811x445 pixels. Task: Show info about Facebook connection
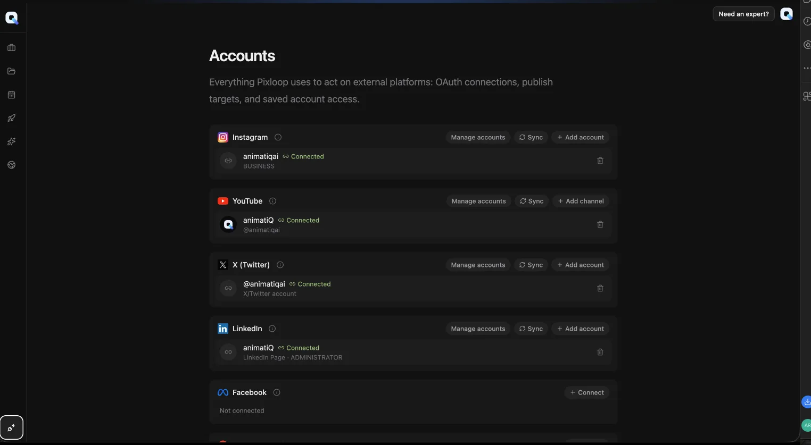point(277,392)
